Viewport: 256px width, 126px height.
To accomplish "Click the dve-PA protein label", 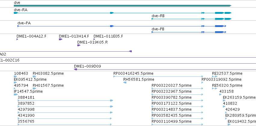I will click(x=24, y=23).
